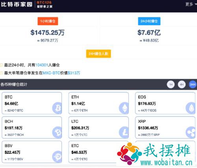
Task: Click the ≈ 1万个LTC text
Action: click(79, 135)
